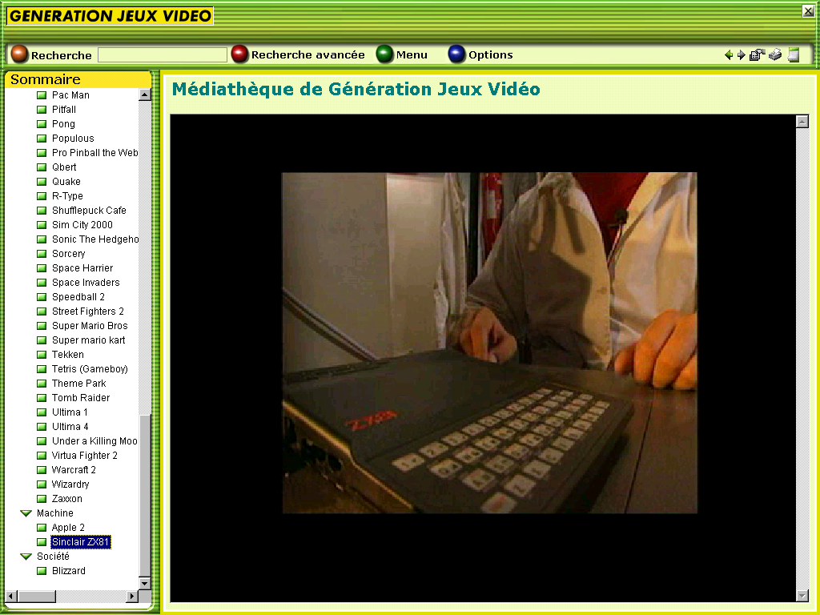Click the forward arrow navigation icon
This screenshot has height=615, width=820.
click(741, 55)
